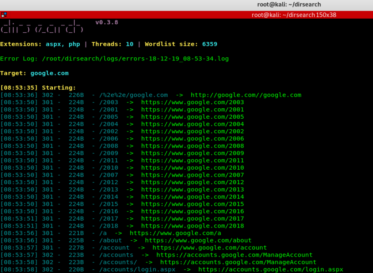Click the red Terminator pane title bar text

coord(296,15)
